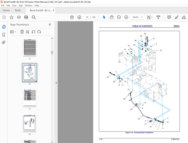Viewport: 188px width, 143px height.
Task: Open the Help menu
Action: [37, 5]
